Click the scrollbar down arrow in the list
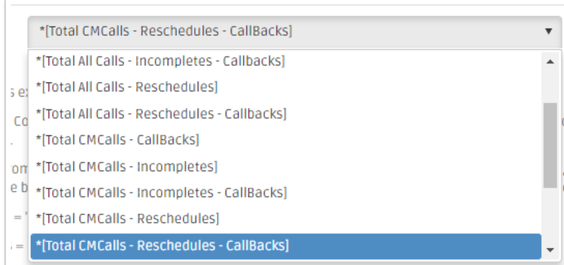 pos(550,250)
